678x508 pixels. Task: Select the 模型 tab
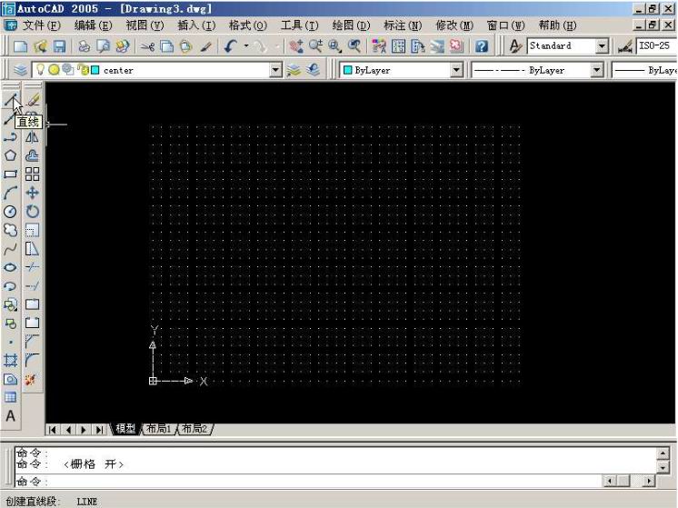tap(125, 429)
